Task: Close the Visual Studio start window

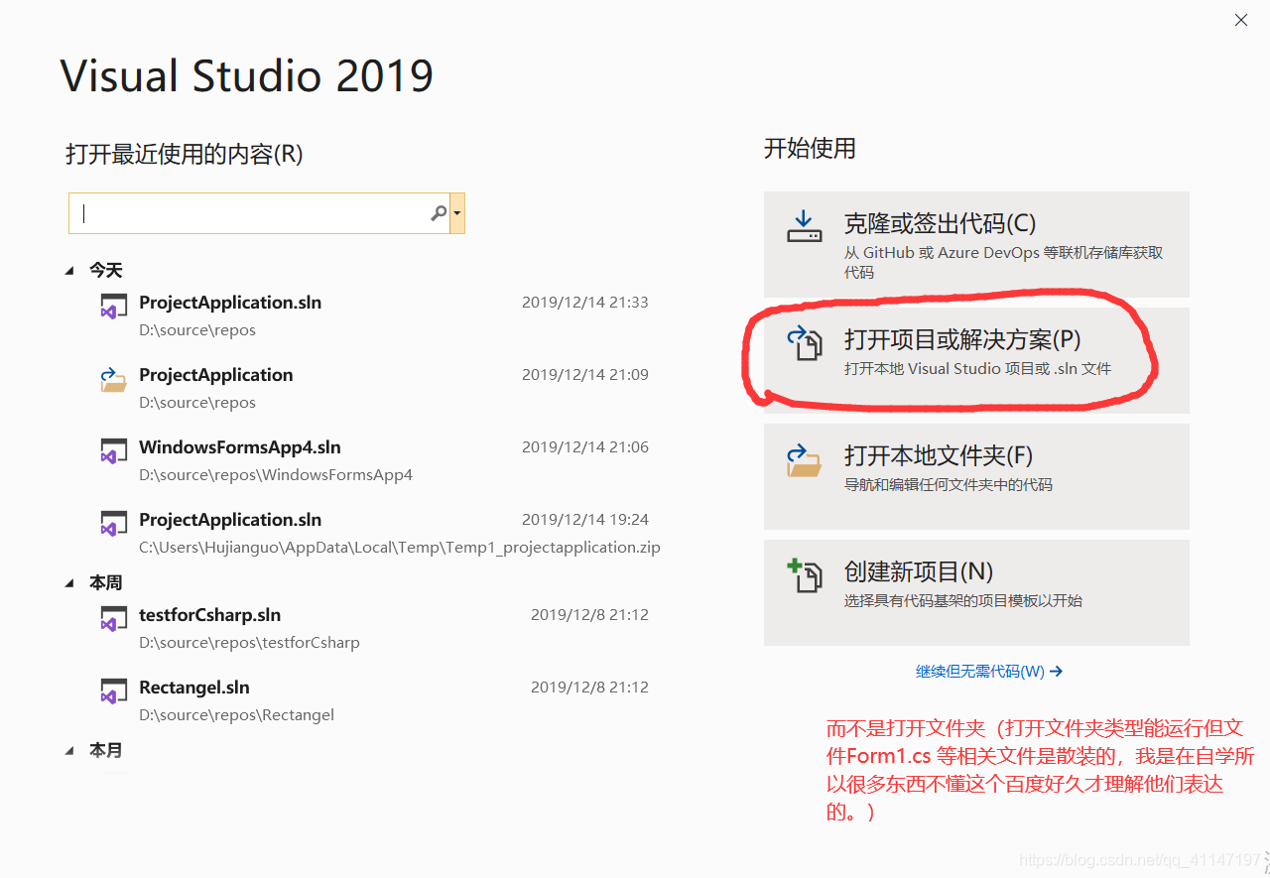Action: [1241, 19]
